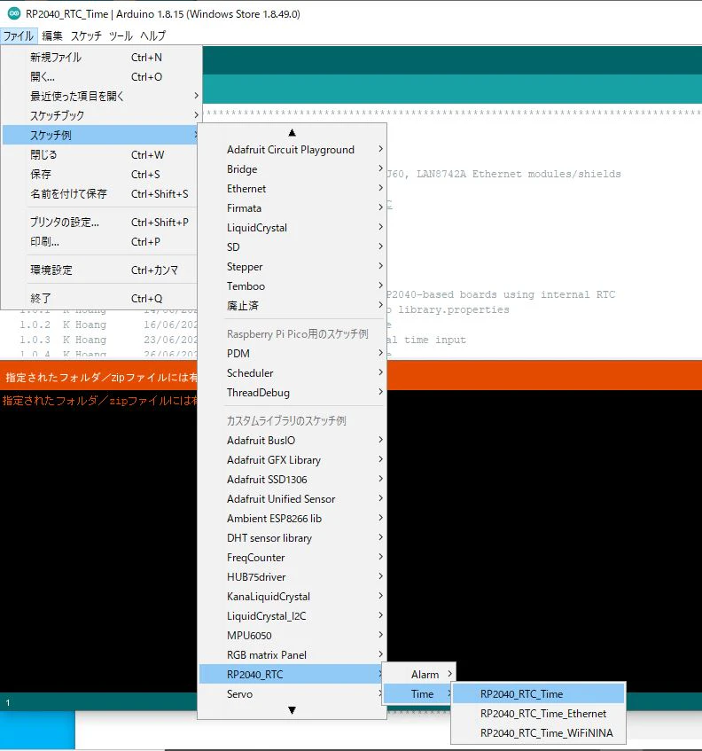Image resolution: width=702 pixels, height=751 pixels.
Task: Open 環境設定 preferences
Action: [100, 270]
